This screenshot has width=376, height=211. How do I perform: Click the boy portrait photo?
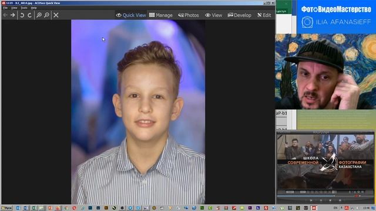[x=138, y=112]
